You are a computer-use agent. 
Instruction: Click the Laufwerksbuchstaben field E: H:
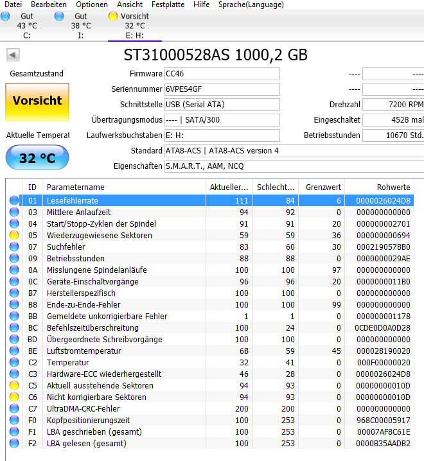pyautogui.click(x=222, y=135)
